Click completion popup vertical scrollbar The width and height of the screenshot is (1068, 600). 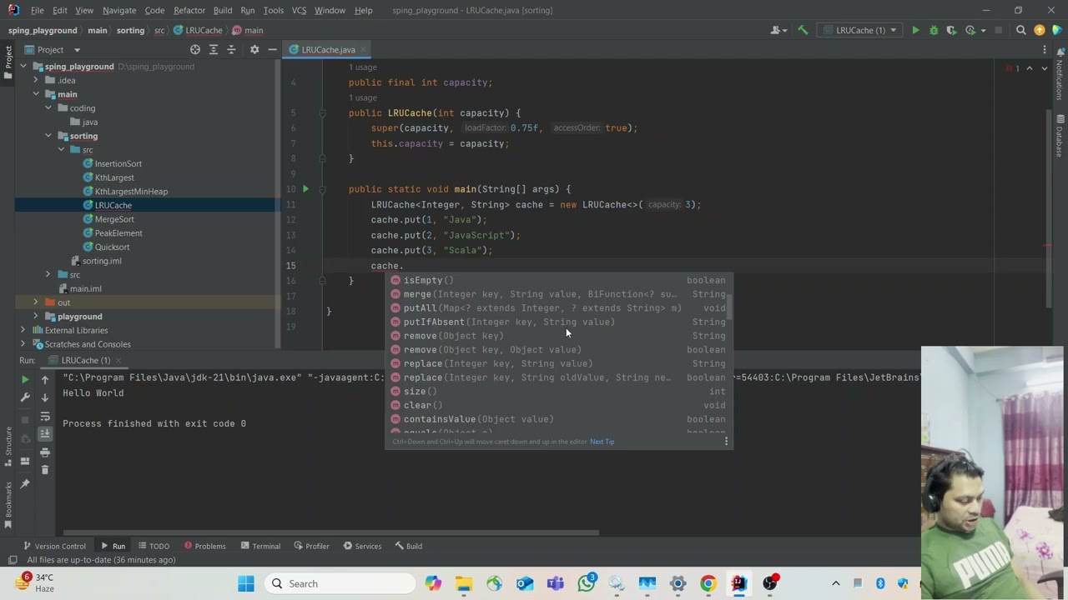point(730,306)
